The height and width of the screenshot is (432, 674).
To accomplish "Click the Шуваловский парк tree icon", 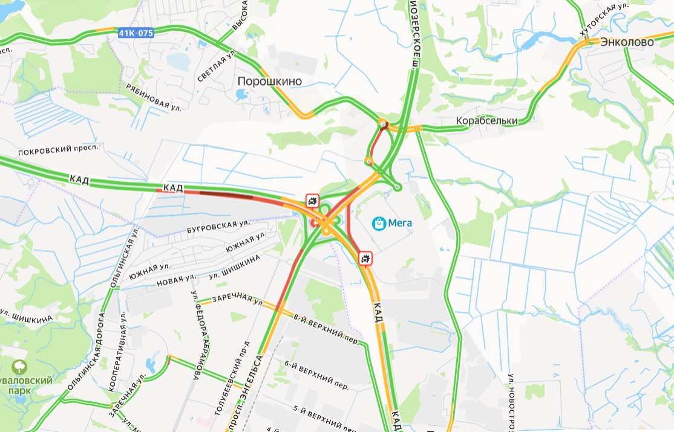I will click(x=19, y=367).
